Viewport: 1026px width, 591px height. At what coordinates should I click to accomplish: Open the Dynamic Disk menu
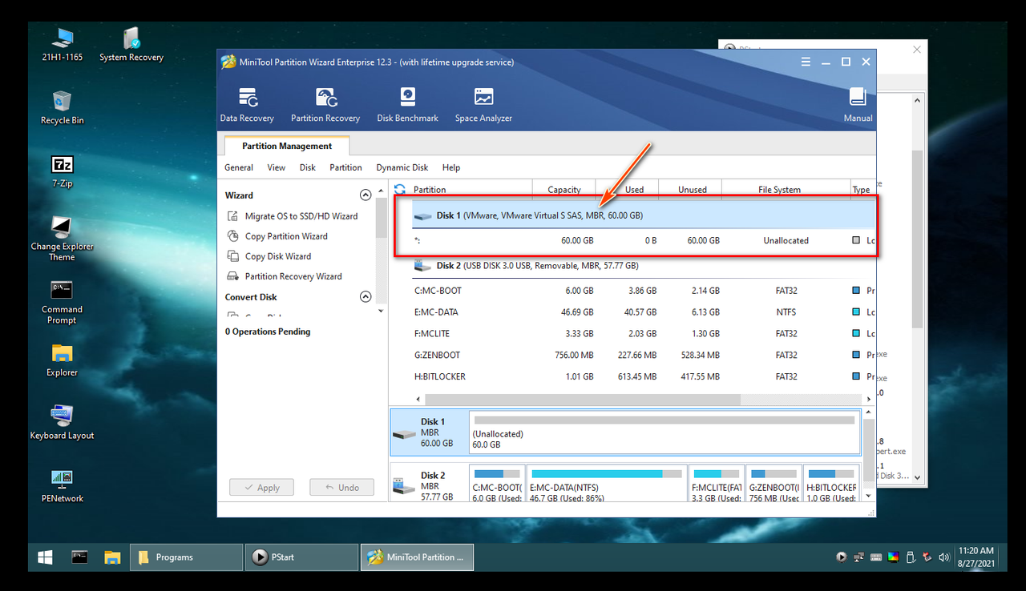(402, 167)
